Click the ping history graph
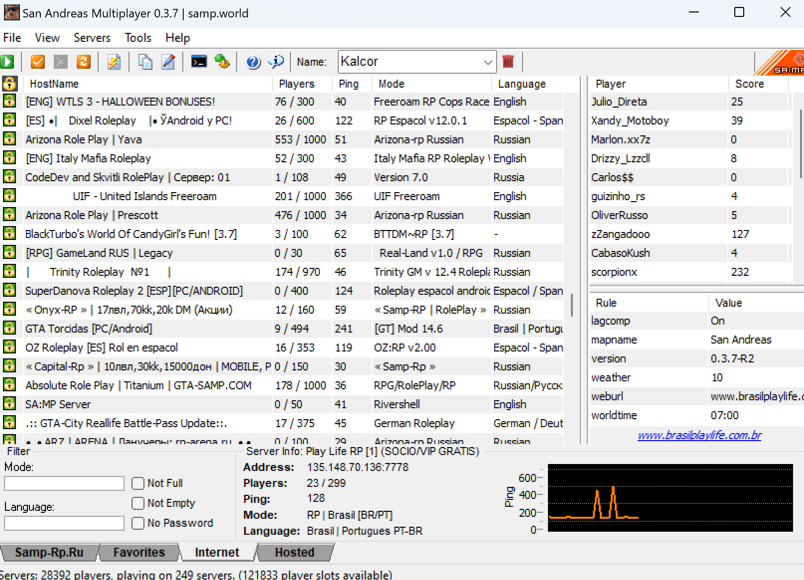The height and width of the screenshot is (580, 804). point(670,498)
